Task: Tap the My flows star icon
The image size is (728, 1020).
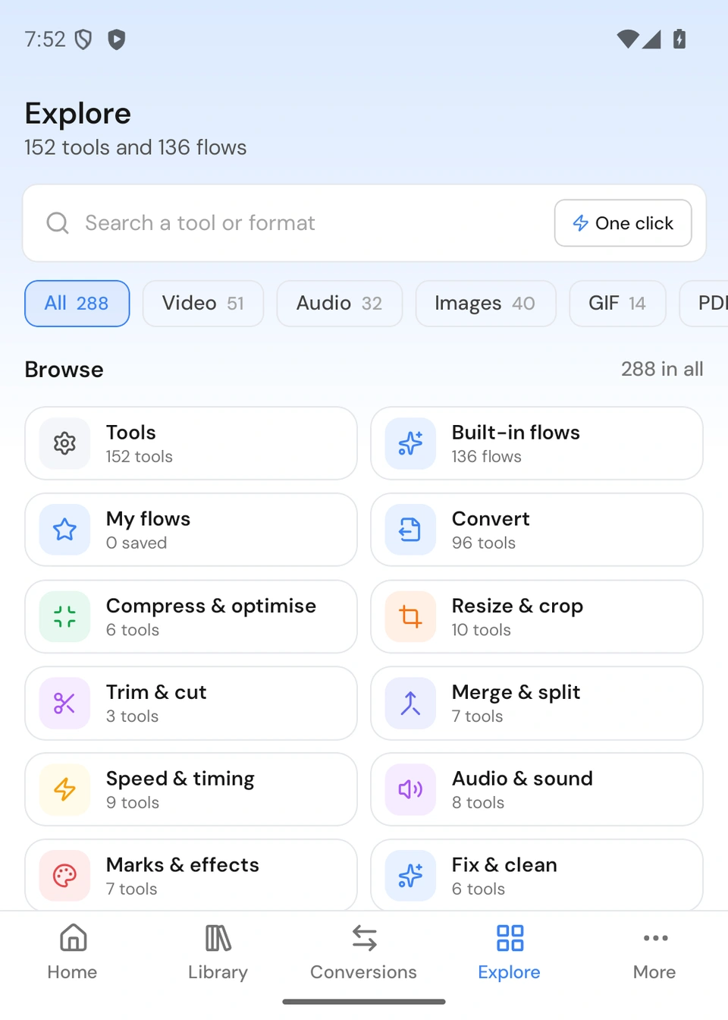Action: (64, 530)
